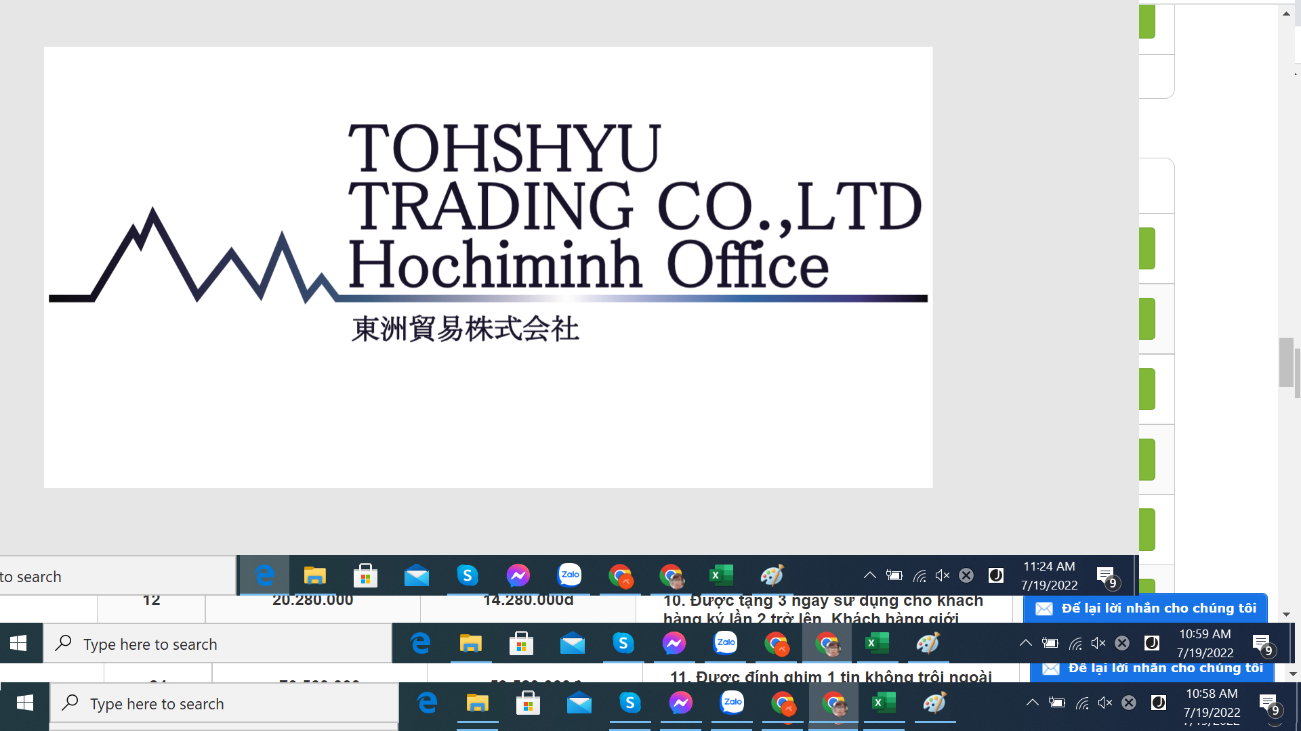Click the Start button in the 10:59 AM taskbar

click(x=18, y=644)
